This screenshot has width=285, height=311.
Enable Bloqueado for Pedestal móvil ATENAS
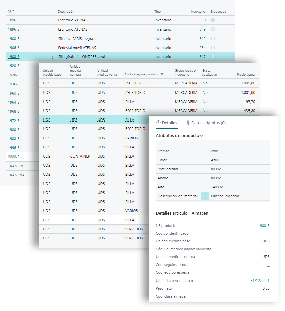[213, 48]
